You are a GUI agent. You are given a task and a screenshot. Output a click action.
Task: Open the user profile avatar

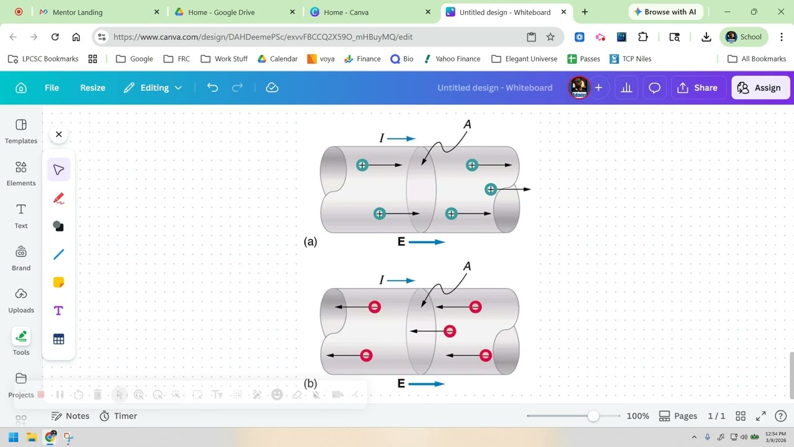[579, 88]
